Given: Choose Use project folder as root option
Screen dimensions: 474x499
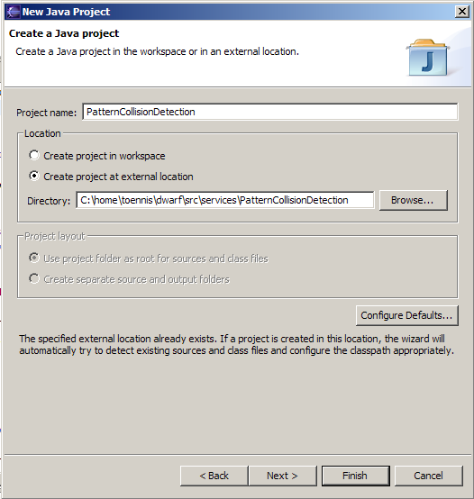Looking at the screenshot, I should (34, 258).
